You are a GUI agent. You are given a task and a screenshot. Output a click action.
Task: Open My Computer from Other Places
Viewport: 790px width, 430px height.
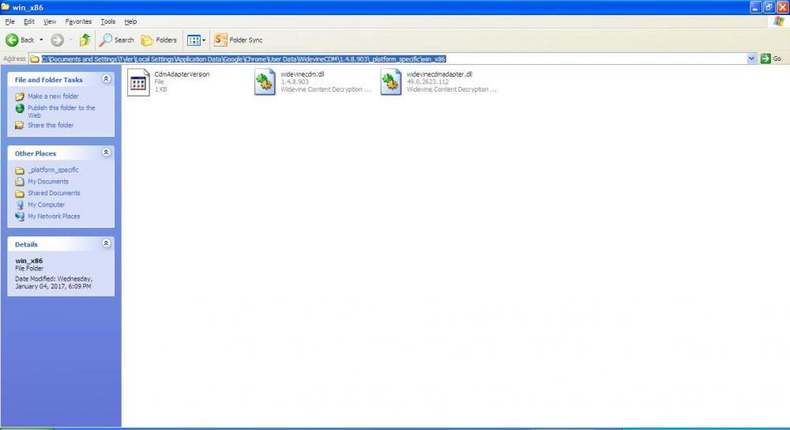46,205
